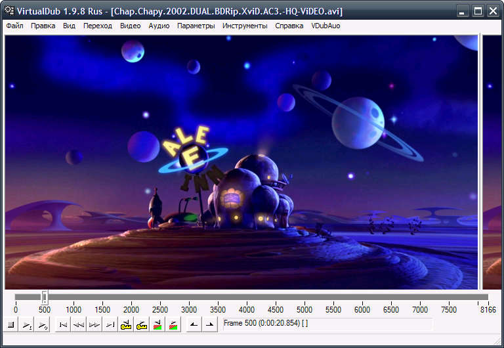Step back one frame

pos(79,324)
